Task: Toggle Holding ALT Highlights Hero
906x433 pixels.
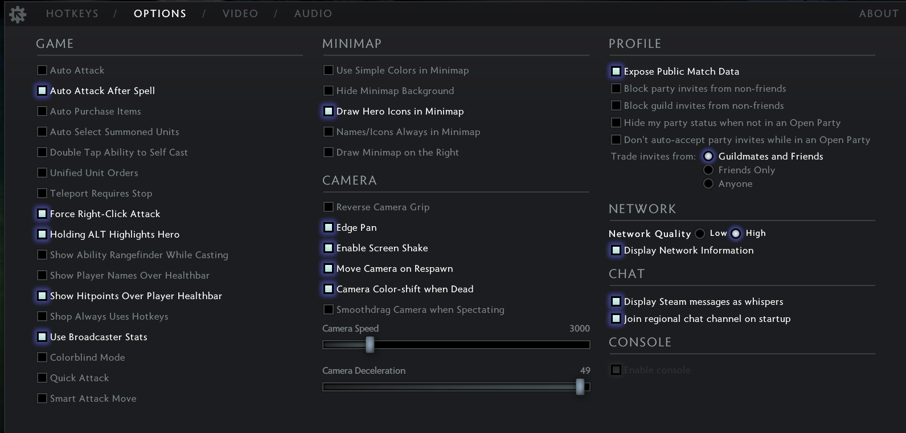Action: [x=42, y=234]
